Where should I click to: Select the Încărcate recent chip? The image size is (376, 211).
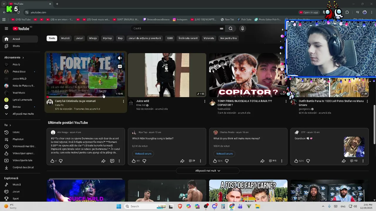188,38
